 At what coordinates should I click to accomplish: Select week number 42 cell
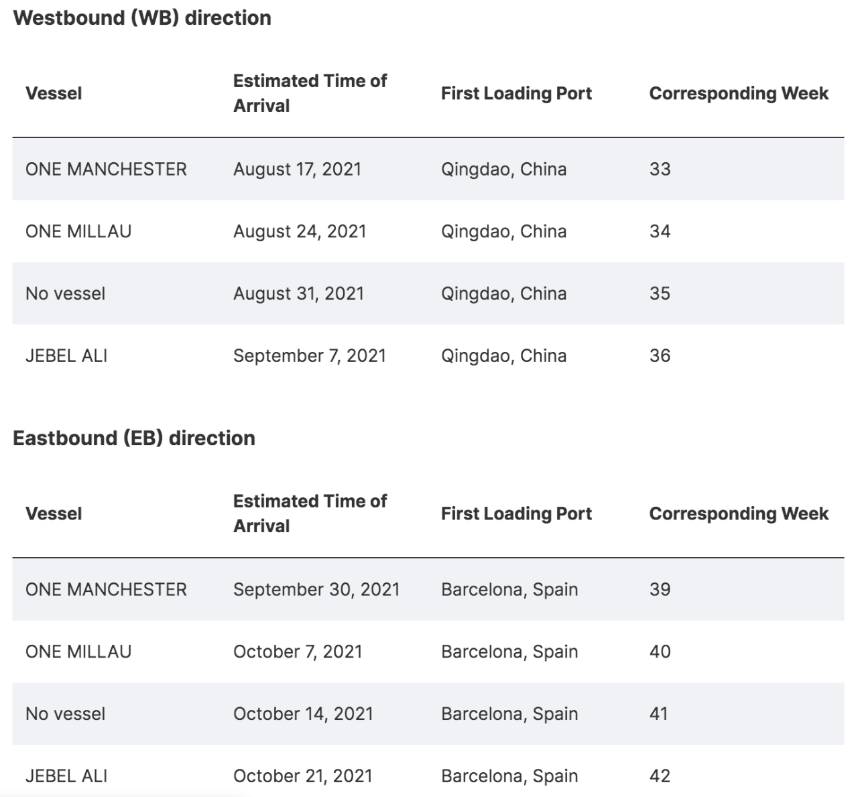[660, 776]
